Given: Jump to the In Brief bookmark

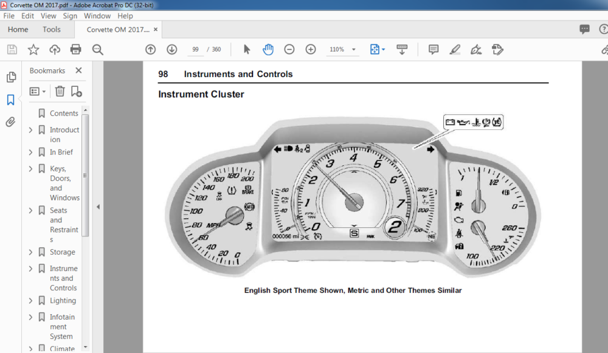Looking at the screenshot, I should pos(61,153).
